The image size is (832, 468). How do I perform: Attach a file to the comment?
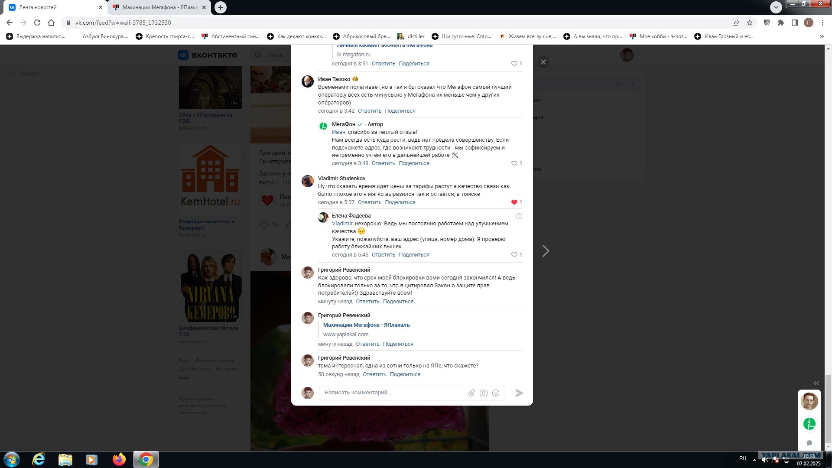coord(471,393)
